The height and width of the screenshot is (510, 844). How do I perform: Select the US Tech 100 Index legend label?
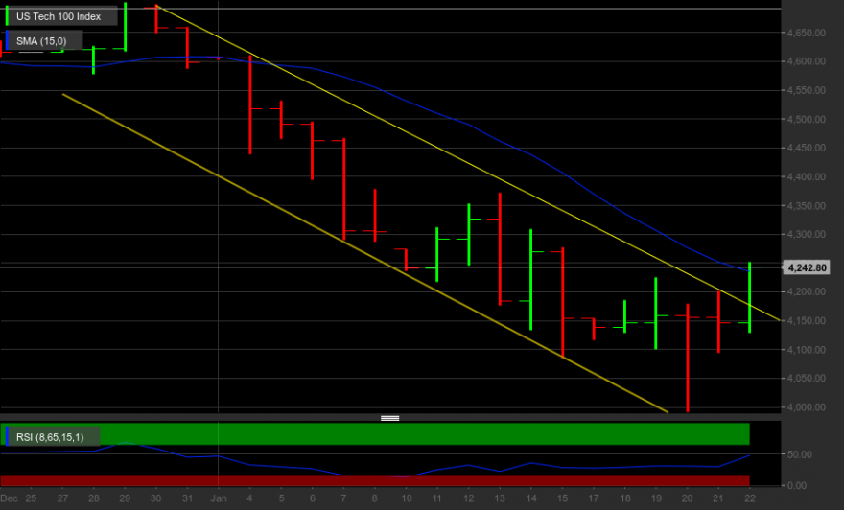[x=59, y=16]
